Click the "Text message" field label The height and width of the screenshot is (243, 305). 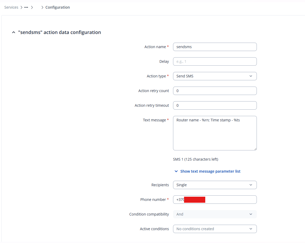(x=154, y=120)
